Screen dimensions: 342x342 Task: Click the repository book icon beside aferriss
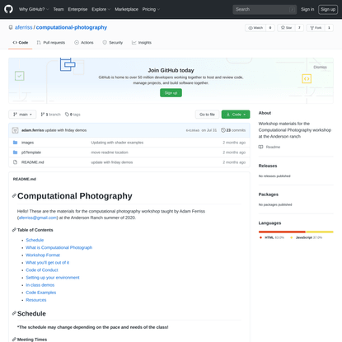tap(11, 27)
